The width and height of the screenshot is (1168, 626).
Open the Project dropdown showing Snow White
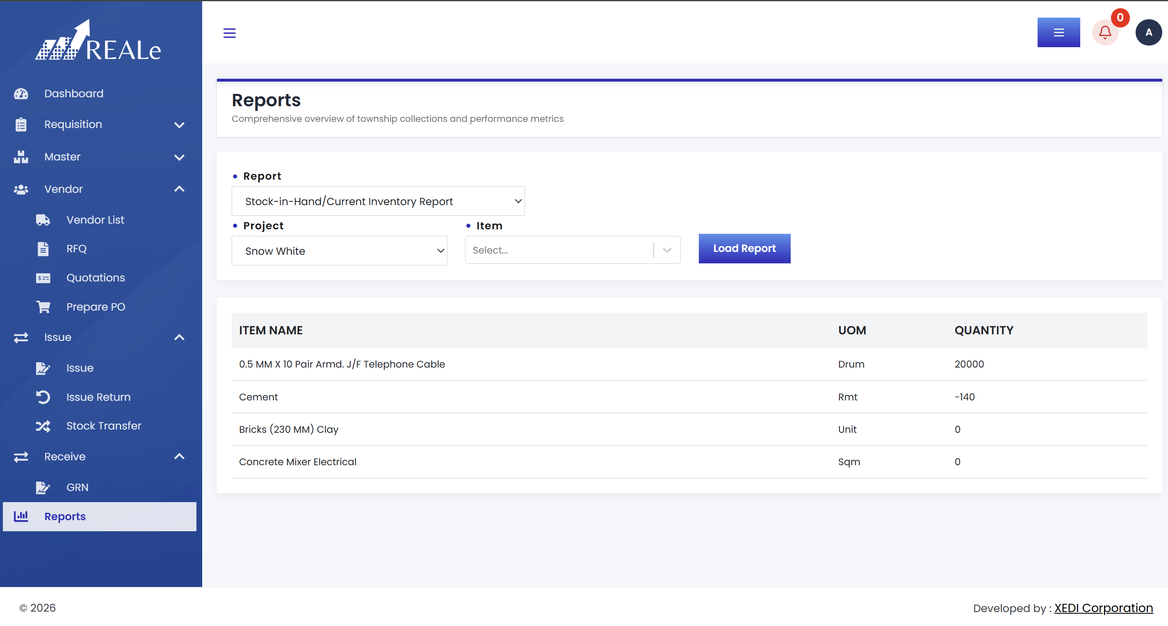point(339,250)
